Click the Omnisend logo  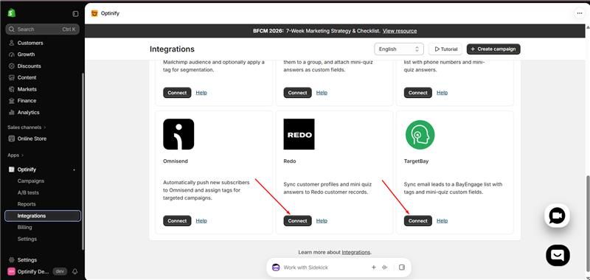[x=178, y=134]
